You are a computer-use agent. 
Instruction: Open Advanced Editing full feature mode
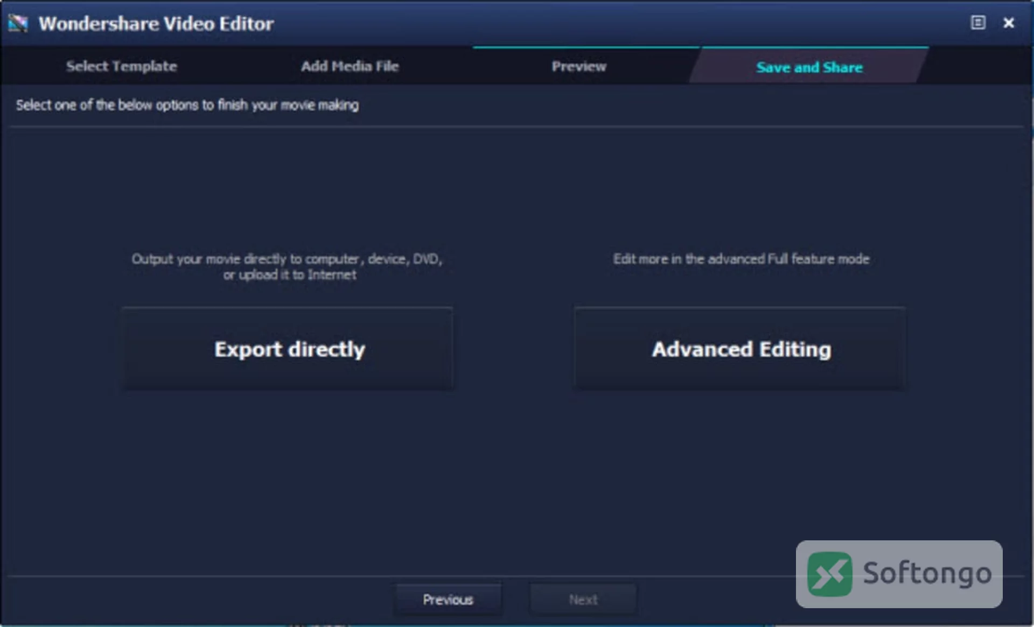(x=740, y=349)
